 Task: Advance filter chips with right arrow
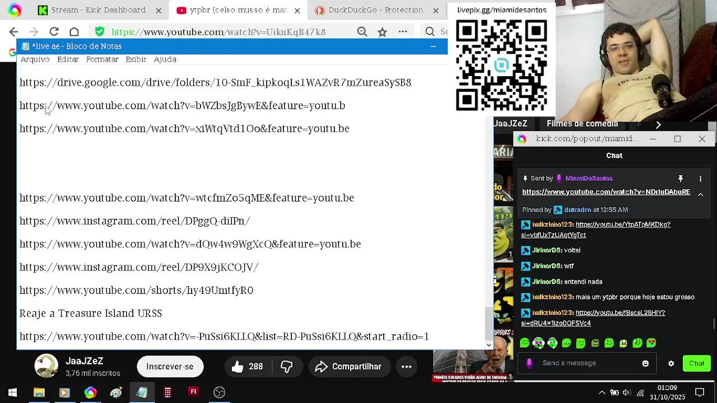pyautogui.click(x=659, y=124)
